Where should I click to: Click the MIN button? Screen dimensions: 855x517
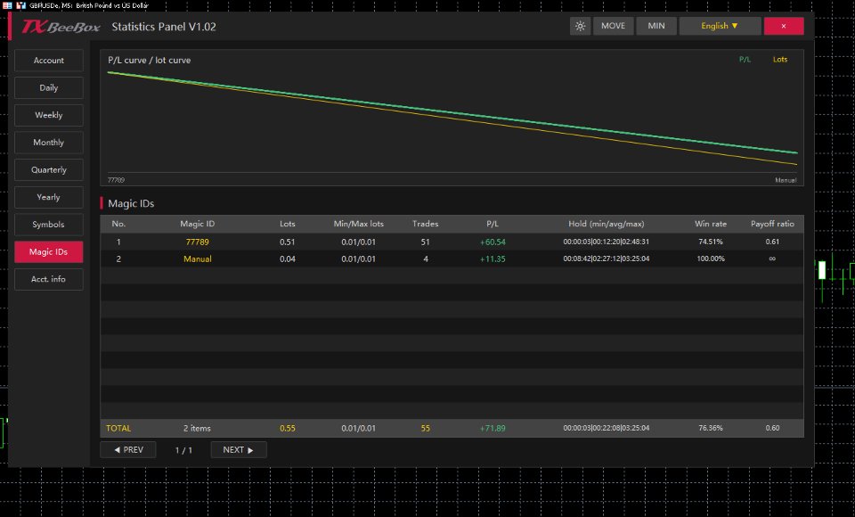point(656,26)
